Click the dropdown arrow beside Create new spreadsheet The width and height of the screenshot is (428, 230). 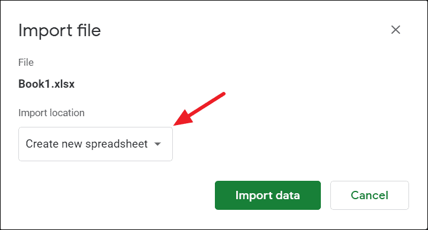click(157, 144)
